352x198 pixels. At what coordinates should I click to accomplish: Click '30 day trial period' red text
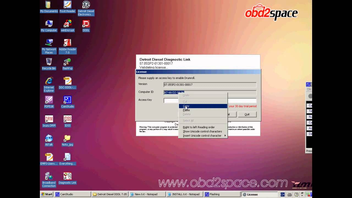[243, 106]
